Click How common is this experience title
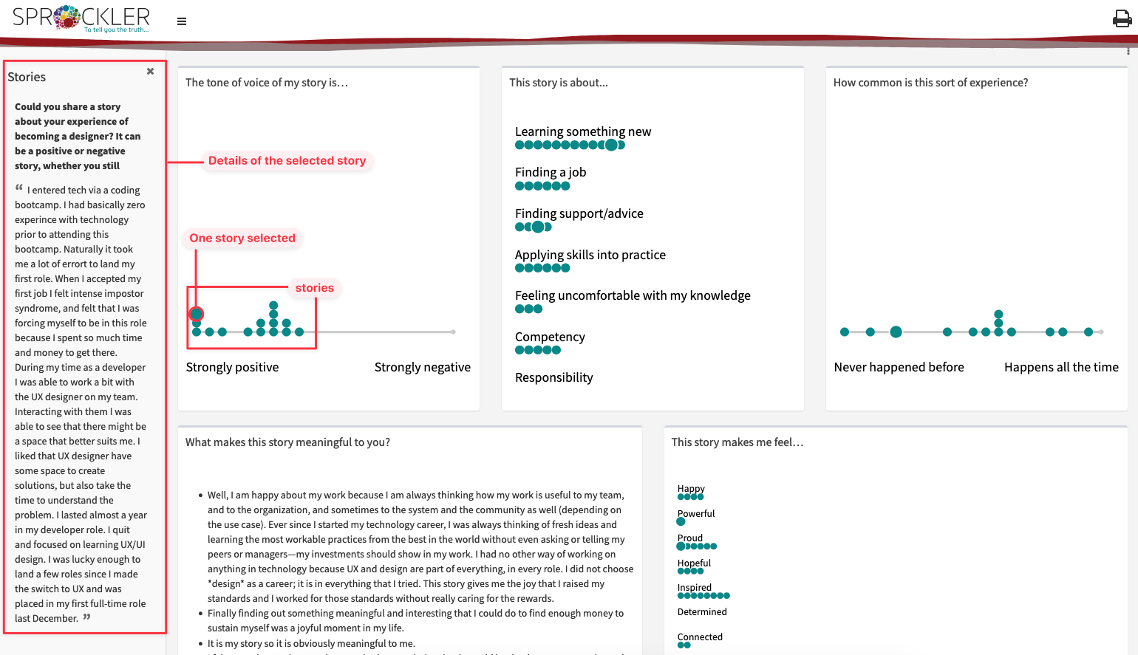The height and width of the screenshot is (655, 1138). (930, 83)
